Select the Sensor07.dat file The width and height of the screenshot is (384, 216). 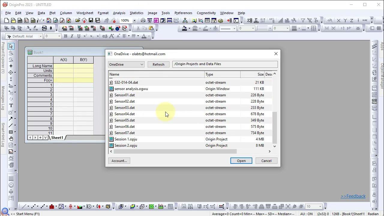[x=190, y=133]
